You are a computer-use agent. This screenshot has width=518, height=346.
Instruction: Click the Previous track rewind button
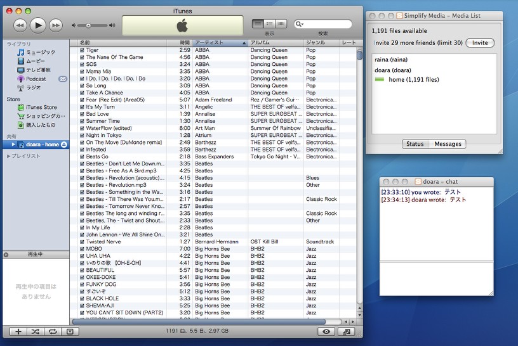pos(20,25)
